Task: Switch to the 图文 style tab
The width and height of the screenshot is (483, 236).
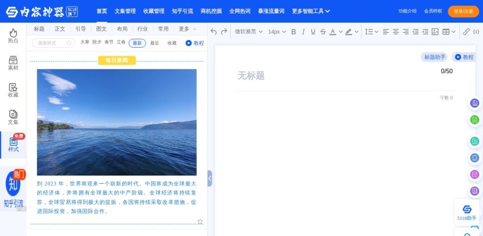Action: 101,29
